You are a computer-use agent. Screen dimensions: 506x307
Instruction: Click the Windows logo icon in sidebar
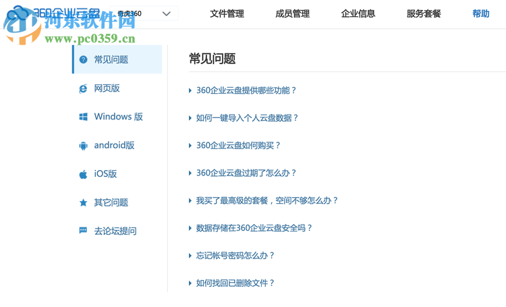[x=83, y=117]
